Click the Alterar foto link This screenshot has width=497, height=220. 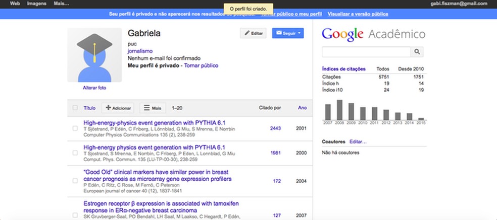pos(94,88)
